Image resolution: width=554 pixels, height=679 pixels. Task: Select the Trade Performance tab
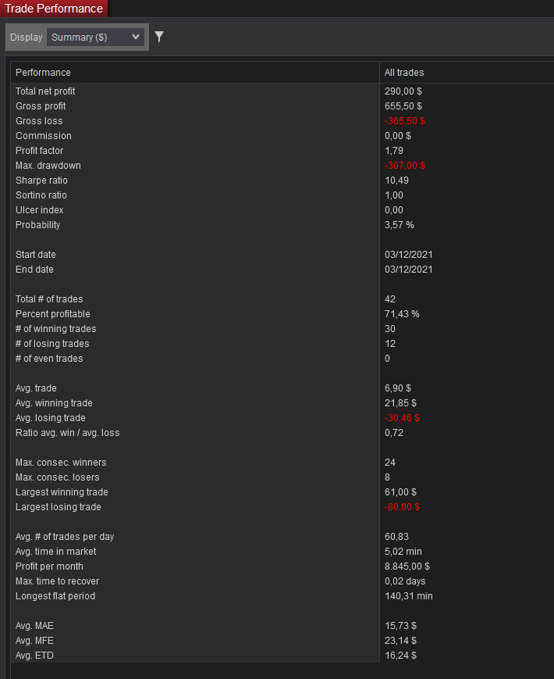(54, 9)
